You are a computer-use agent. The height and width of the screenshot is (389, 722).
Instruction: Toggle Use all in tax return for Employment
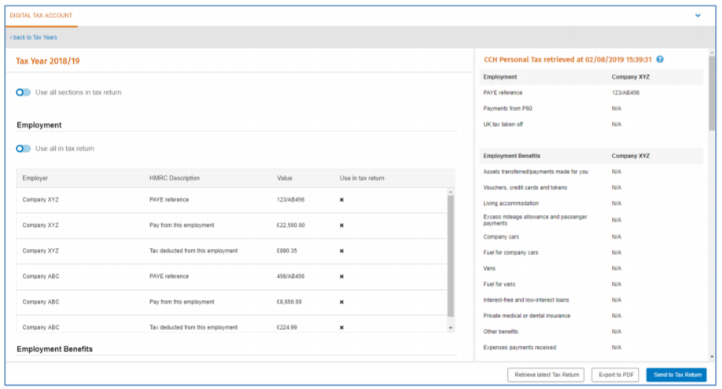pos(23,148)
